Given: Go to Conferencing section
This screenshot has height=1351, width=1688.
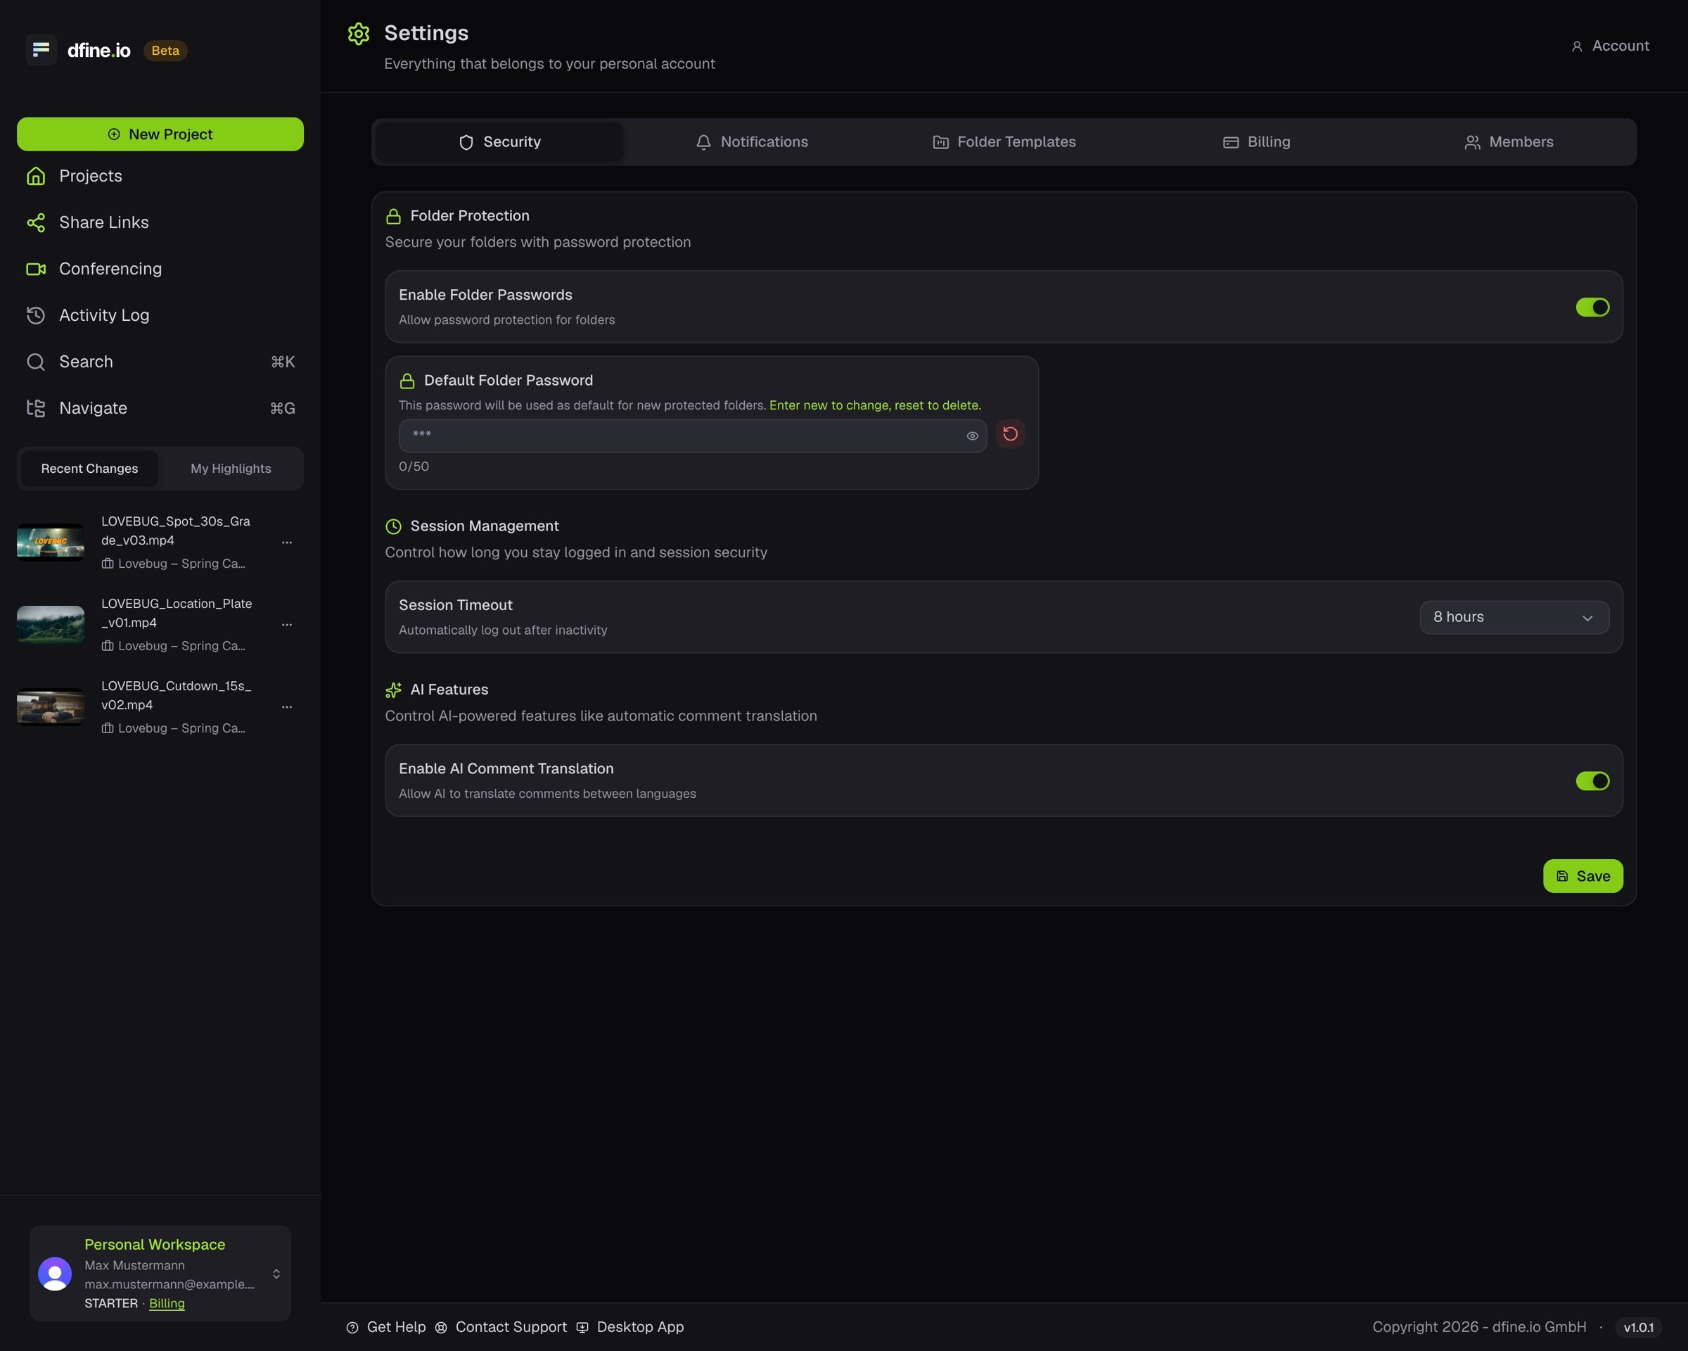Looking at the screenshot, I should coord(160,269).
